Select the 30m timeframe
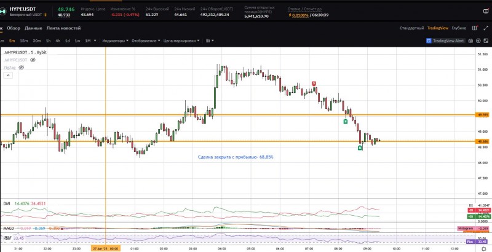Screen dimensions: 492x252 click(x=37, y=41)
